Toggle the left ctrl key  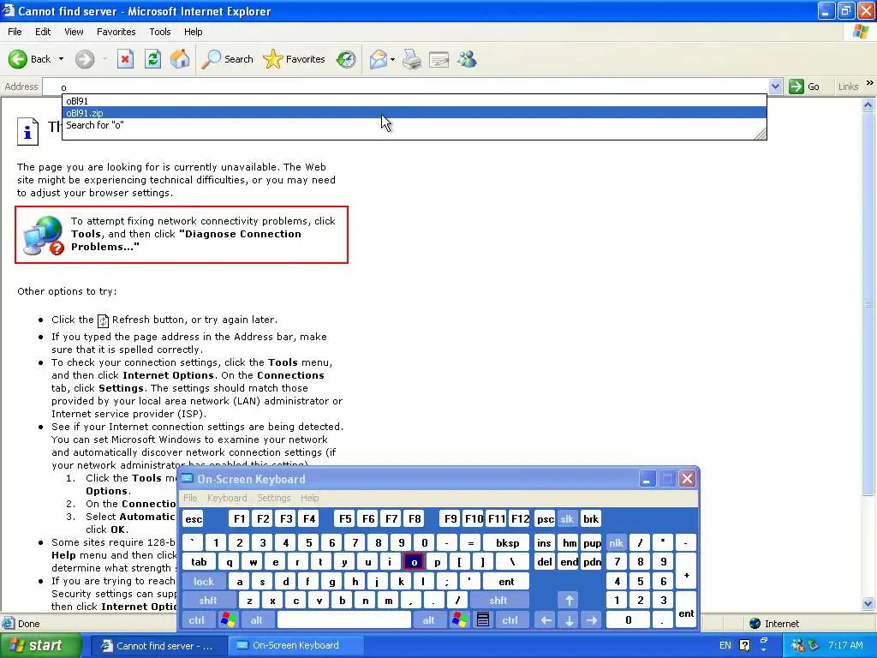click(197, 619)
